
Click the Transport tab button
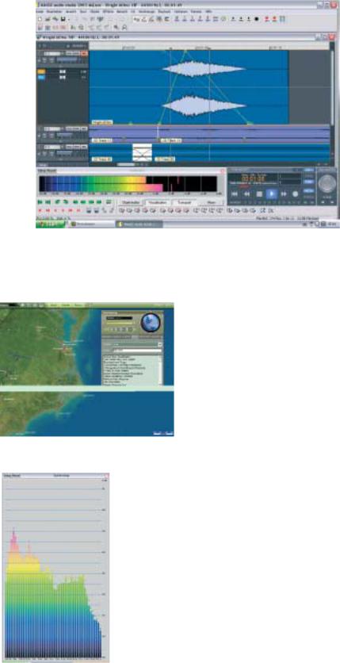click(184, 203)
